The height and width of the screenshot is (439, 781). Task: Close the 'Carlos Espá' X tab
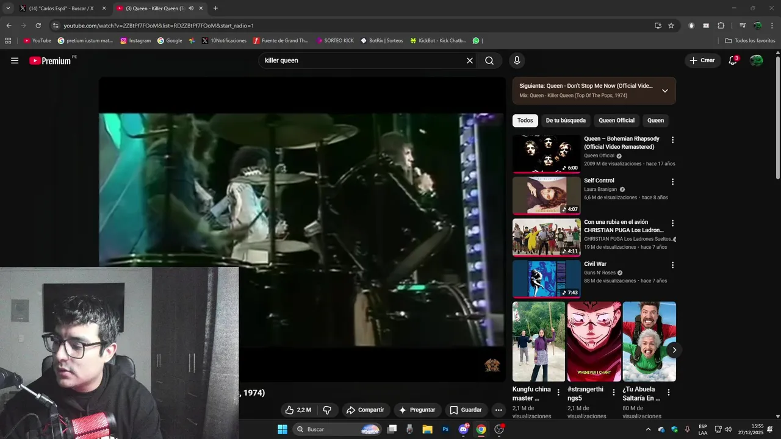104,9
